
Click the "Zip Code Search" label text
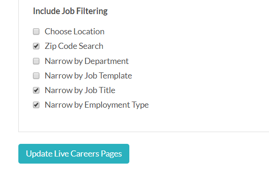(74, 46)
